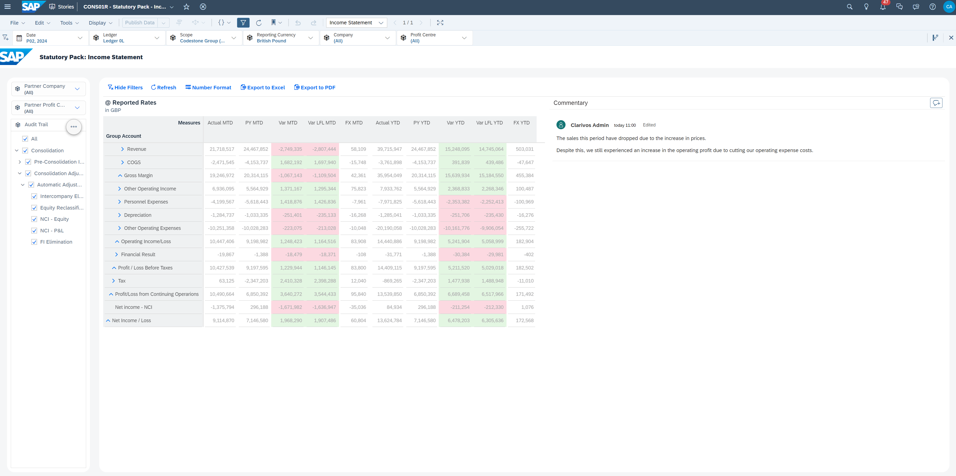The width and height of the screenshot is (956, 476).
Task: Click the undo arrow icon
Action: click(x=298, y=23)
